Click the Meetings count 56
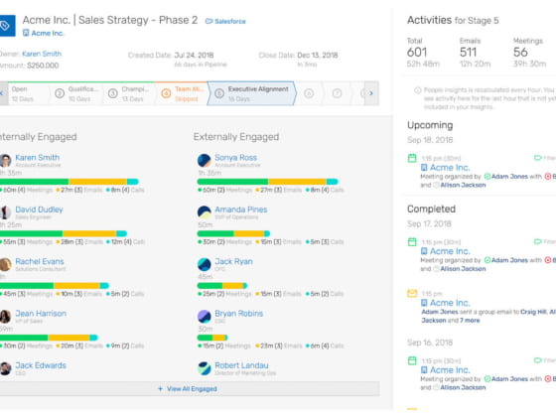Image resolution: width=556 pixels, height=417 pixels. (x=520, y=52)
